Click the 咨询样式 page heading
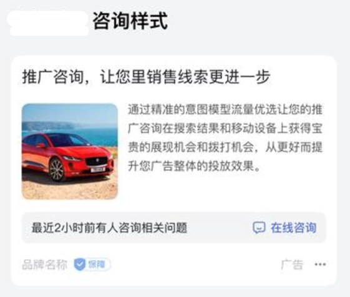 (130, 21)
